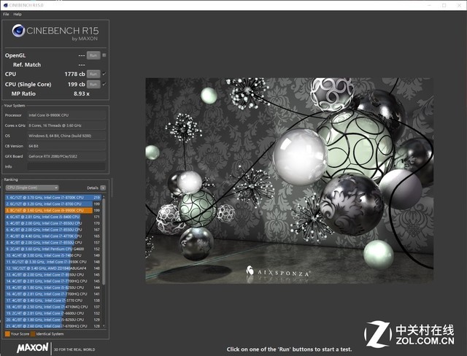
Task: Click the orange Your Score legend swatch
Action: pyautogui.click(x=7, y=333)
